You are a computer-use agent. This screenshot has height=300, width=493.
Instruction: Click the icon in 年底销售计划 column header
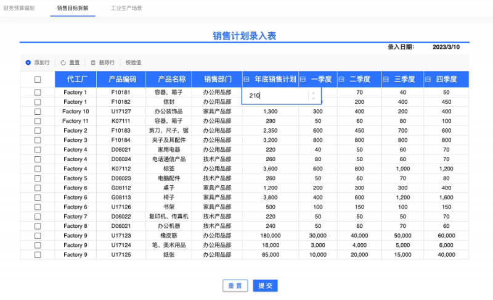click(x=247, y=79)
